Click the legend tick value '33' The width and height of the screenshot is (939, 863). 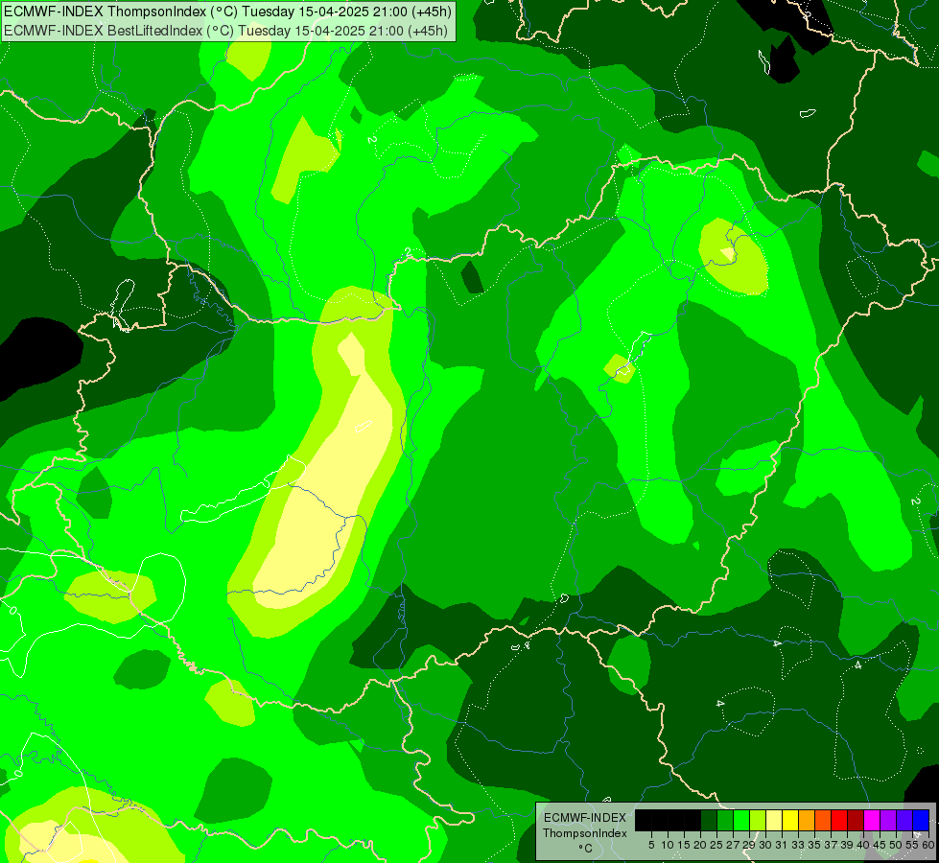pyautogui.click(x=798, y=845)
